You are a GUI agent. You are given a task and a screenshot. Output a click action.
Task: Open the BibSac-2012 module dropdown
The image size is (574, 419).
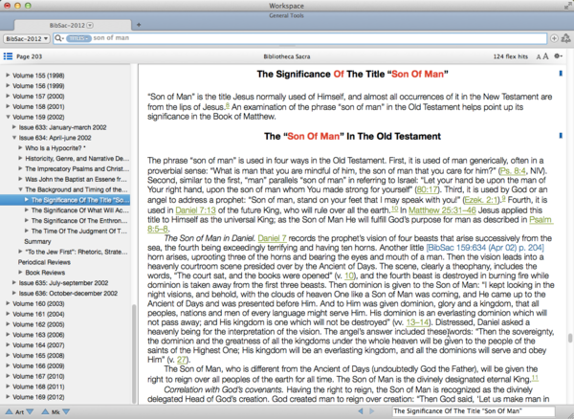[x=25, y=38]
